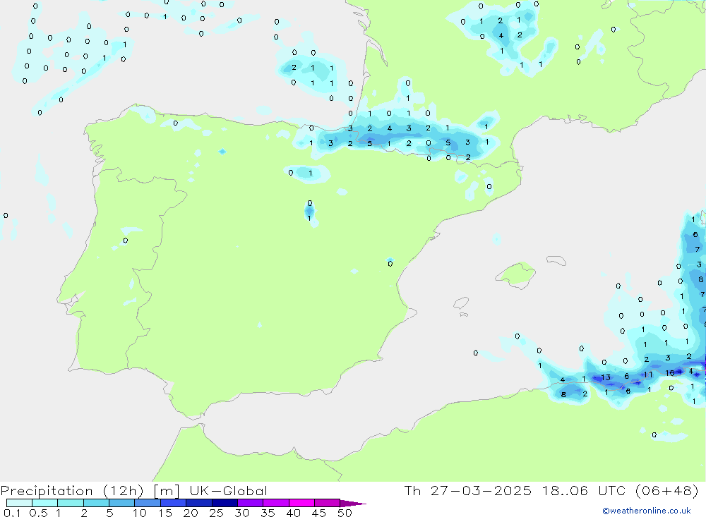Click the 25–30 navy legend swatch
This screenshot has width=706, height=517.
coord(225,503)
